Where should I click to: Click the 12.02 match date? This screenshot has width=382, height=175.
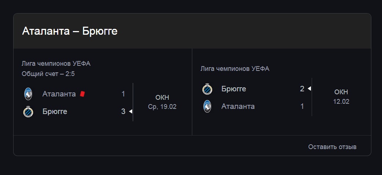coord(341,101)
